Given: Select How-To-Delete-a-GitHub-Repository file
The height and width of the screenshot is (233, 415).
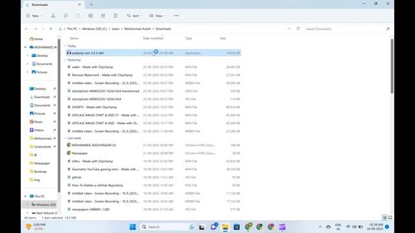Looking at the screenshot, I should click(154, 185).
